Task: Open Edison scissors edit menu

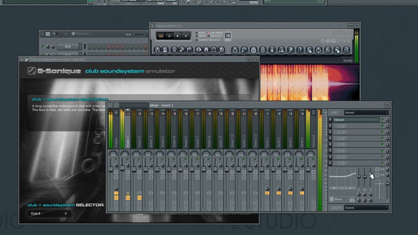Action: tap(174, 50)
